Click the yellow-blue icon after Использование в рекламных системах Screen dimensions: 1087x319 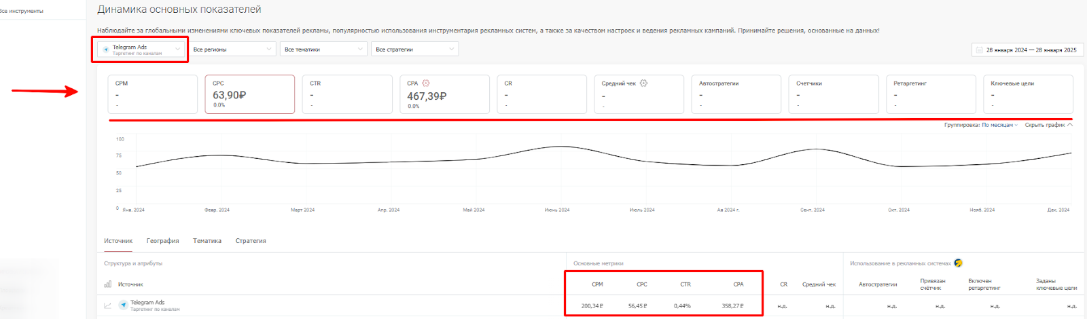click(958, 263)
